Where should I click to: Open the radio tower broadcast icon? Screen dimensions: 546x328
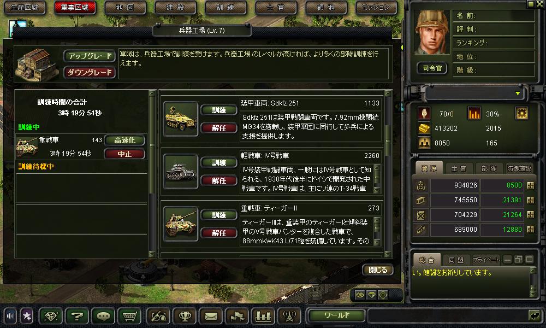289,316
